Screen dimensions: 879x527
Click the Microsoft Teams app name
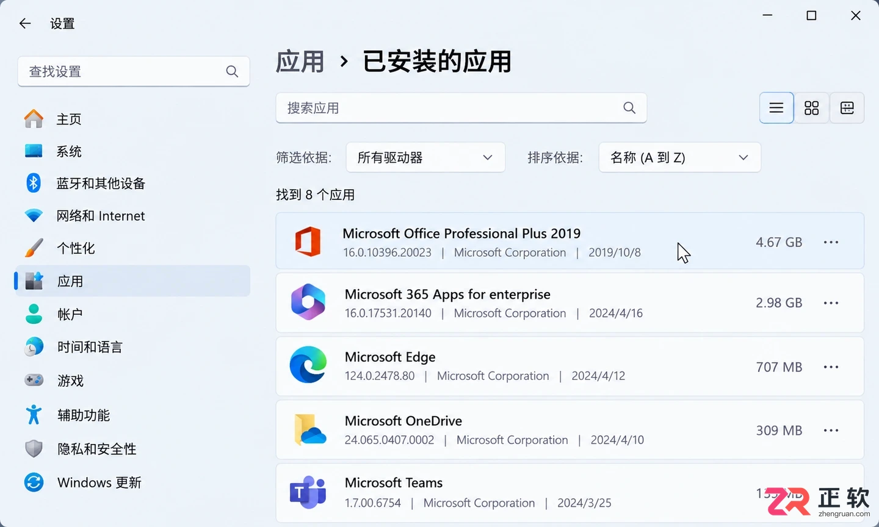pyautogui.click(x=394, y=483)
